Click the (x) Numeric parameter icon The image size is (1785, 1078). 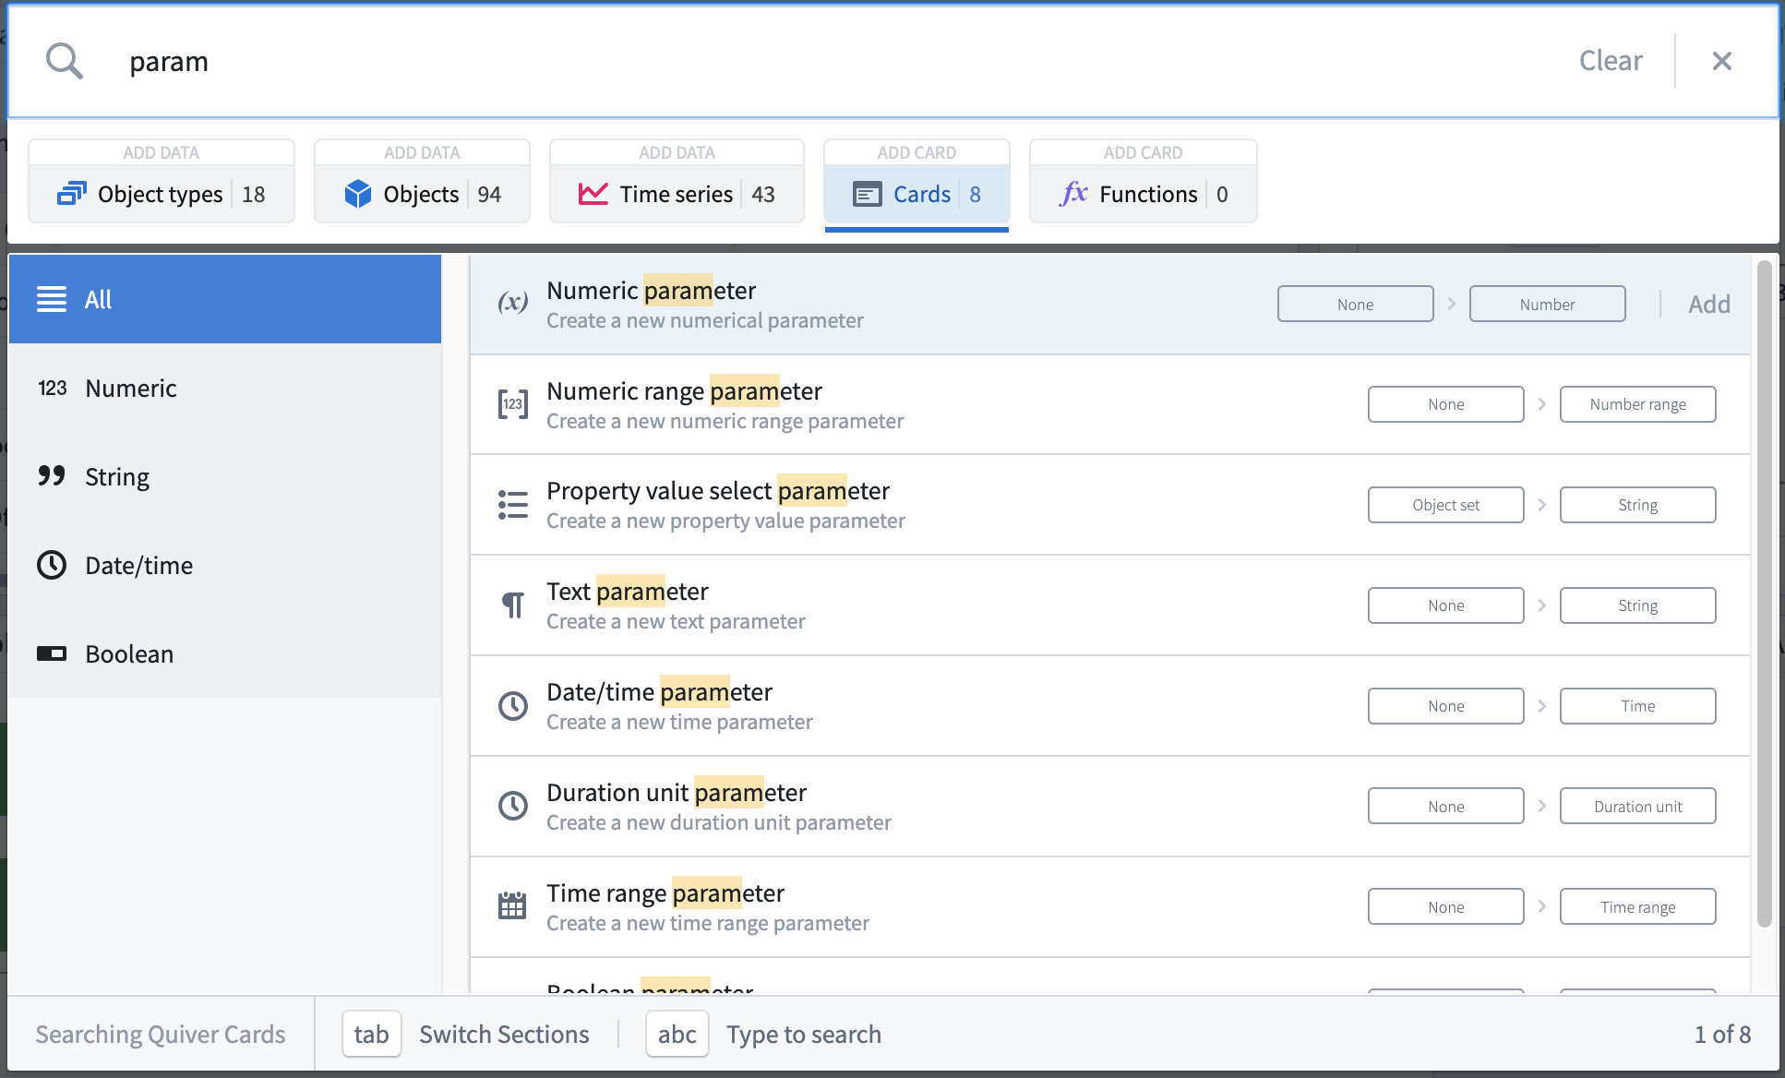[513, 303]
